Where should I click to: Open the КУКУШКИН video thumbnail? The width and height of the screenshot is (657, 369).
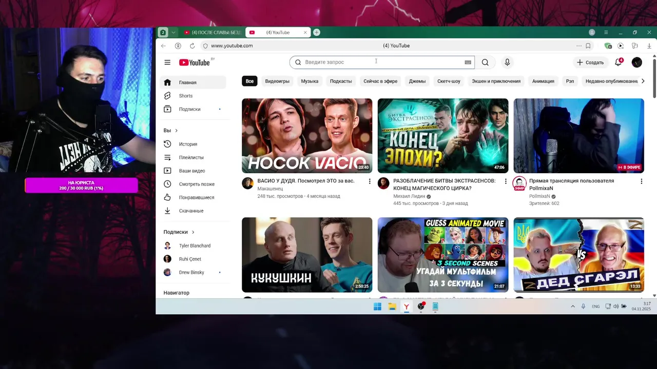click(x=307, y=255)
